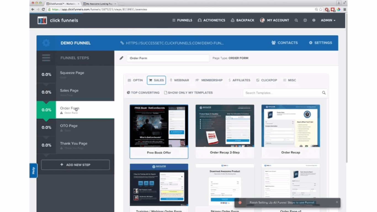Click the pencil edit name icon

click(x=121, y=58)
